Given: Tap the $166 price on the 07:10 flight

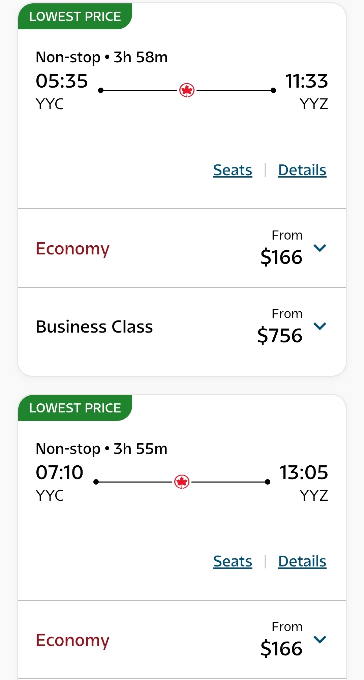Looking at the screenshot, I should [x=281, y=649].
